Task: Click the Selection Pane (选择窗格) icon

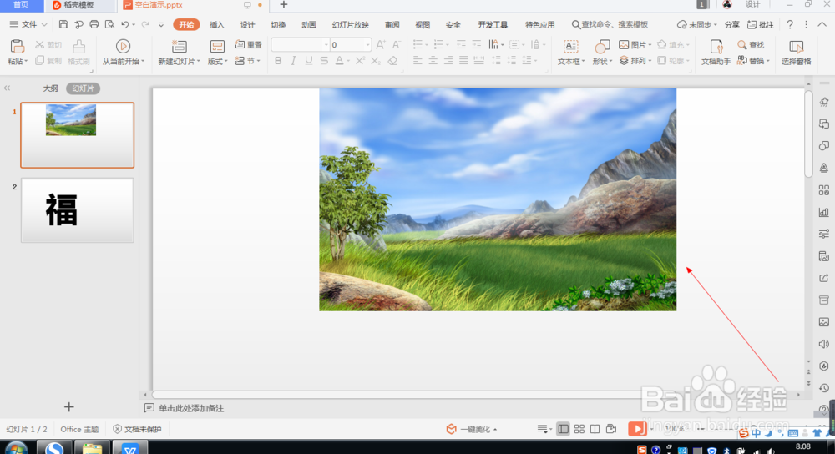Action: (796, 46)
